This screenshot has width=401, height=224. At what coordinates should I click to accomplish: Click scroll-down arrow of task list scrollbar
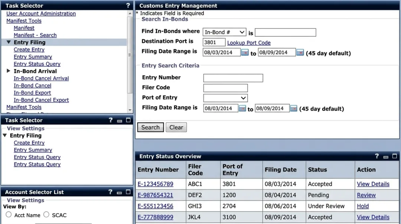point(130,110)
